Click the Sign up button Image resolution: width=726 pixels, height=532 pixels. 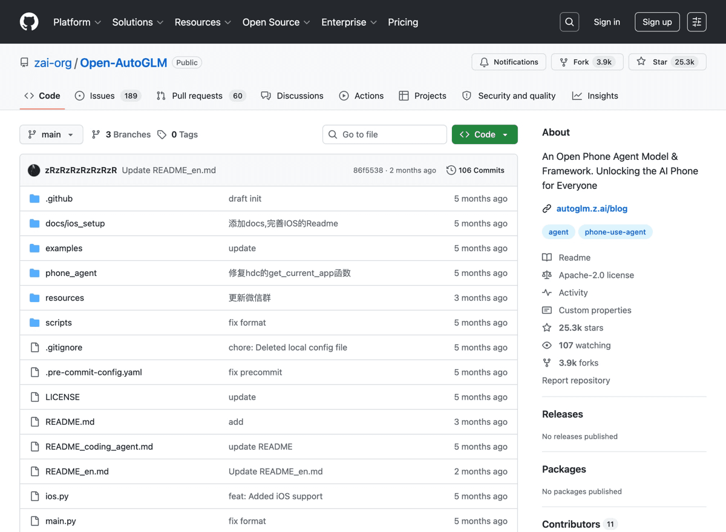[657, 22]
